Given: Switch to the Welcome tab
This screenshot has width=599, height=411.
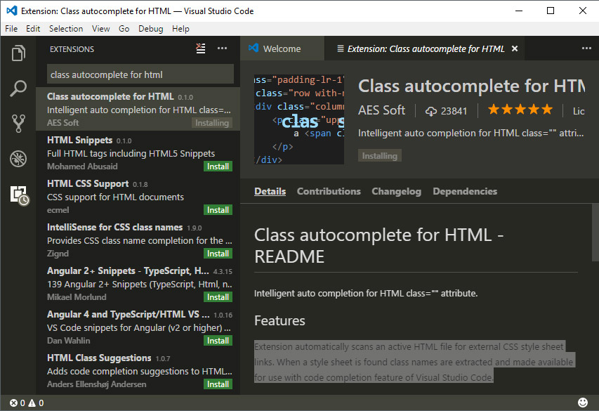Looking at the screenshot, I should coord(281,49).
